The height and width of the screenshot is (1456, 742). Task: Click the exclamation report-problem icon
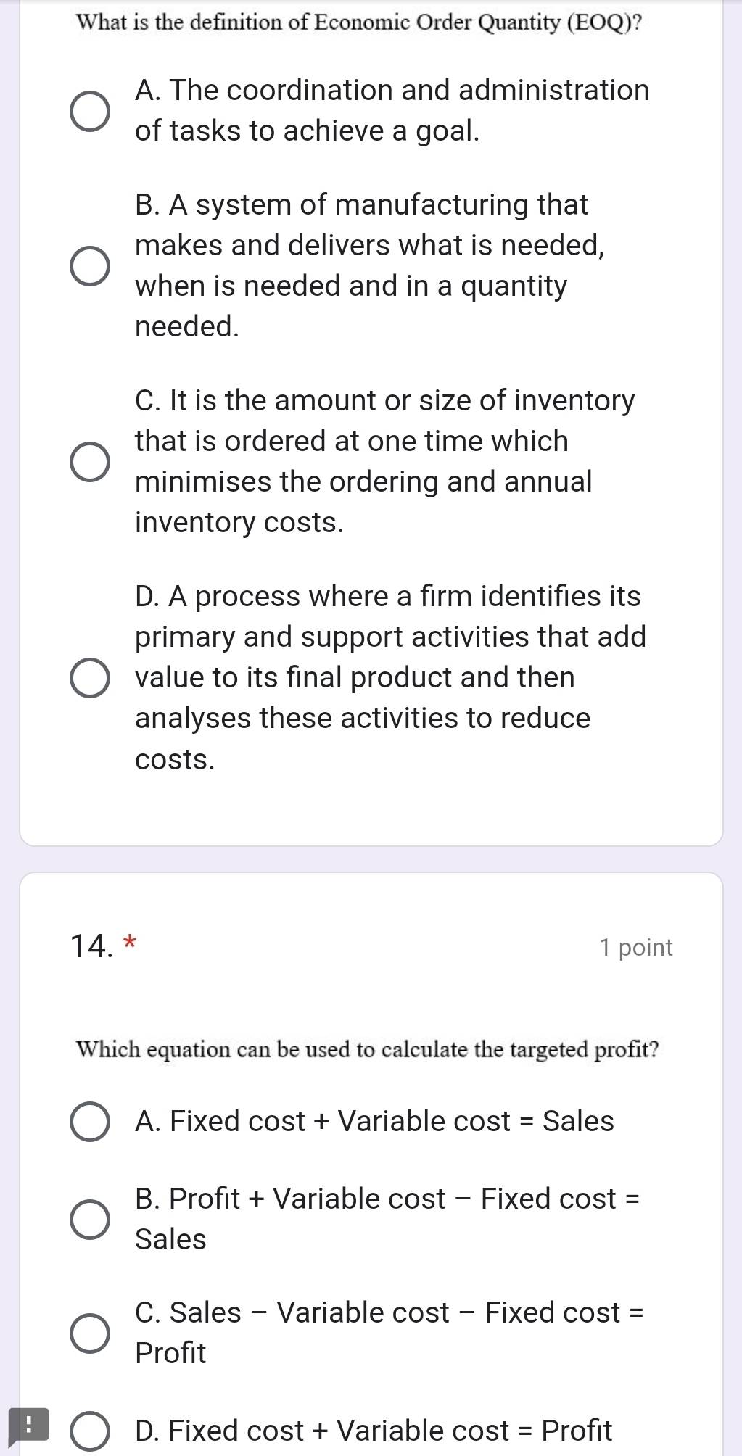click(x=28, y=1424)
